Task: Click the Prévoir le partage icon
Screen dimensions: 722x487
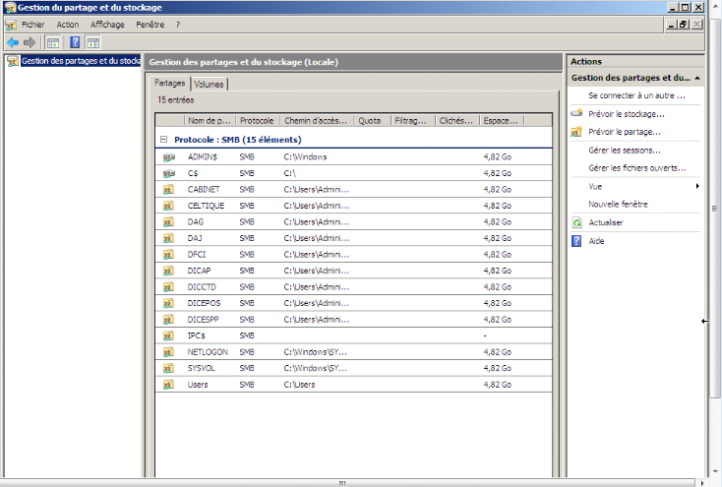Action: [577, 132]
